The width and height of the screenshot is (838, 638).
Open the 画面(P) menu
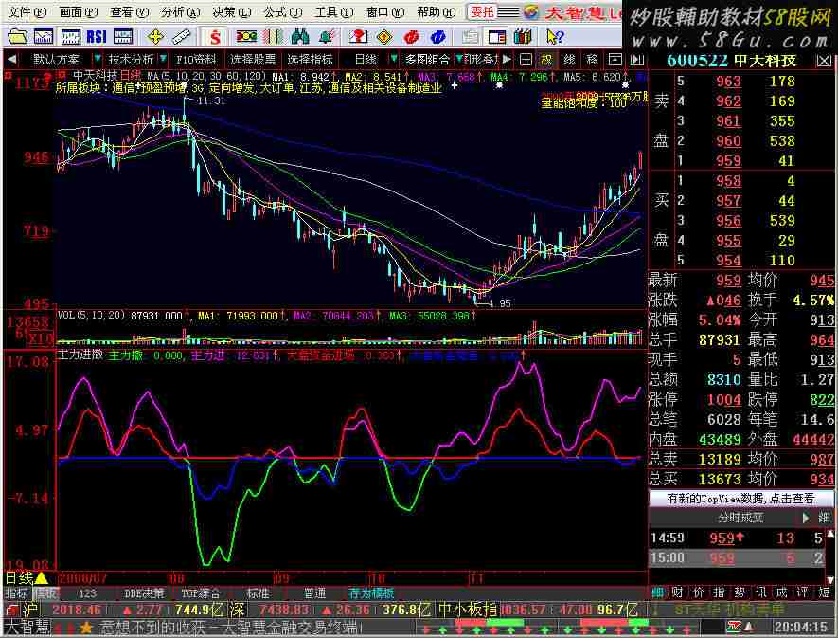click(78, 11)
